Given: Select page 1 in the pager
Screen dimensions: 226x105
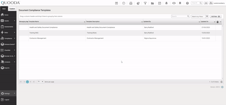Looking at the screenshot, I should (x=27, y=82).
